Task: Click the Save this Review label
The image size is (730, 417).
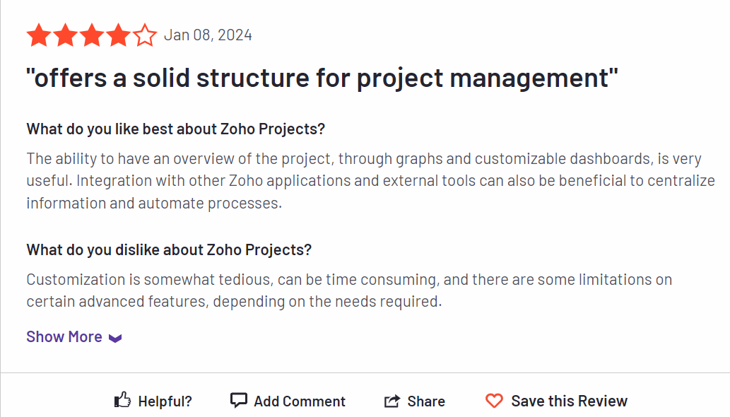Action: pyautogui.click(x=569, y=401)
